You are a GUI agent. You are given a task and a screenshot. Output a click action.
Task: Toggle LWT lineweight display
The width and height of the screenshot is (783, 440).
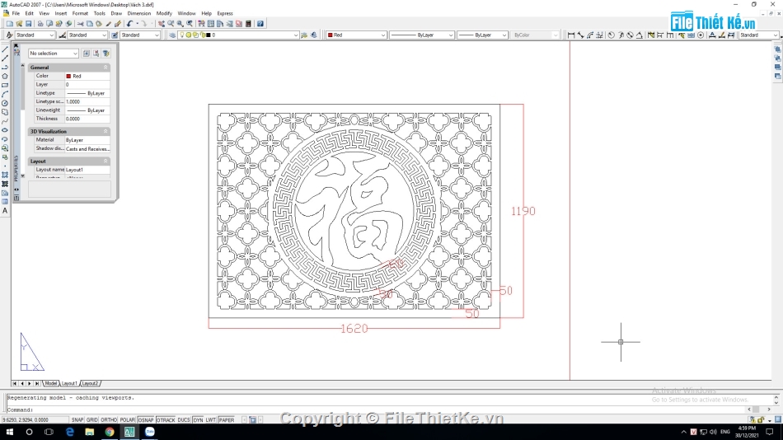tap(211, 420)
